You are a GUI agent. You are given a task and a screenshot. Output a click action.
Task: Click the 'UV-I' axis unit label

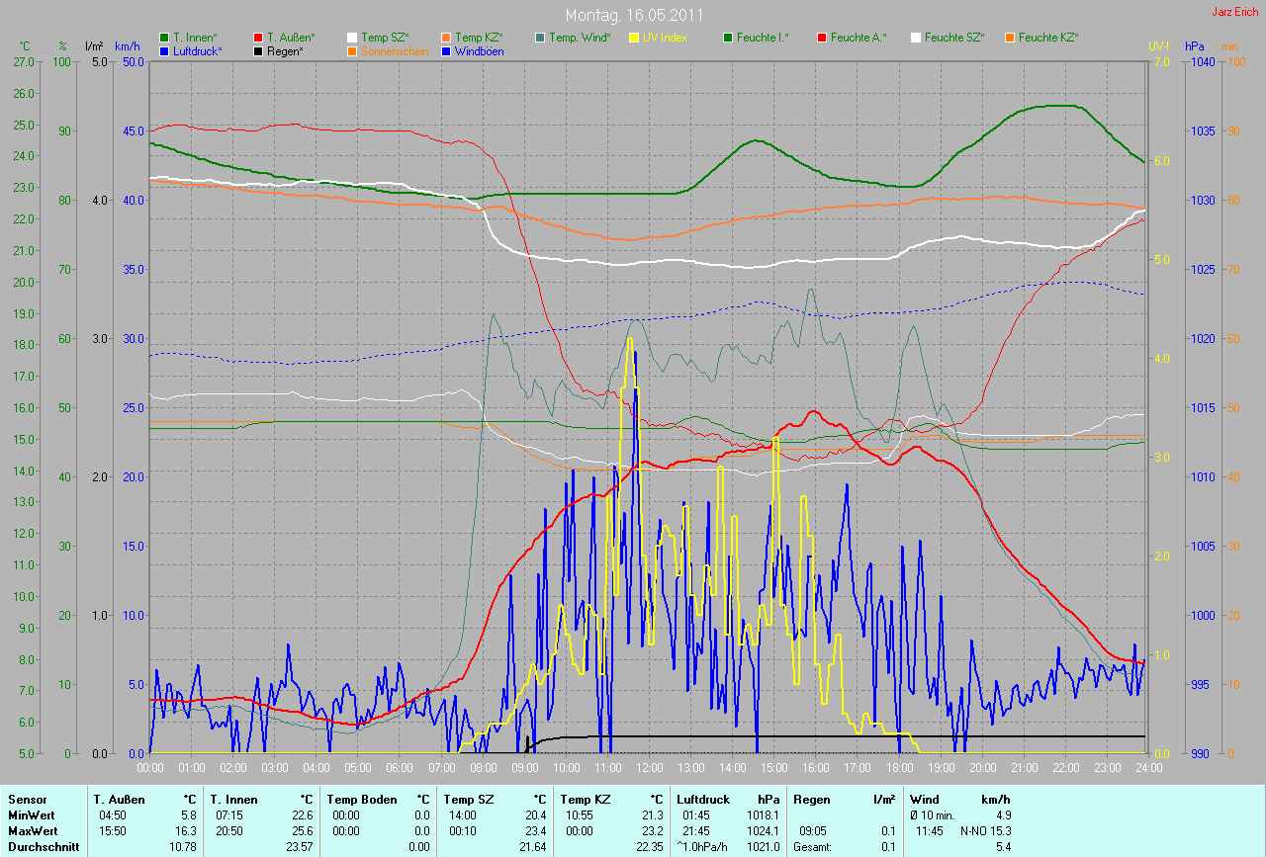pos(1158,46)
